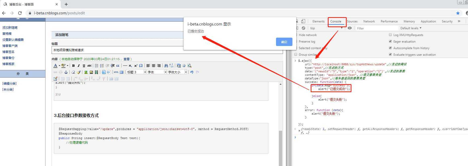Check the Group similar option
This screenshot has width=468, height=166.
[296, 54]
